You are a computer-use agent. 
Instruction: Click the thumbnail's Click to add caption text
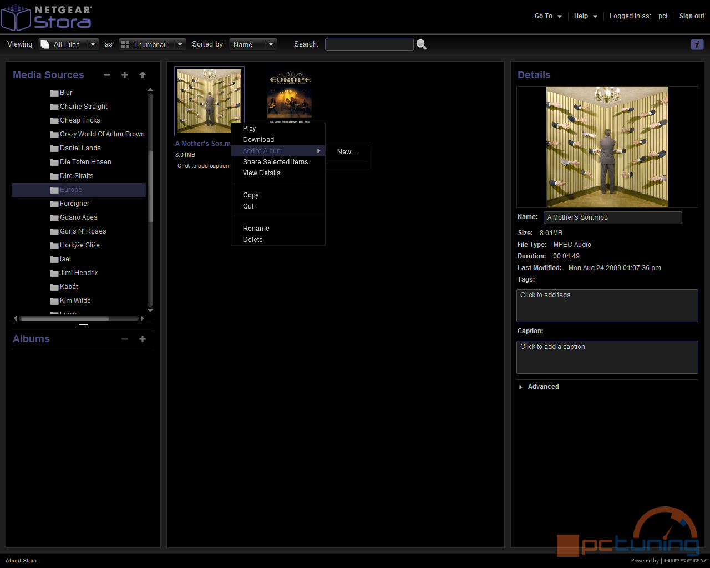[x=203, y=166]
